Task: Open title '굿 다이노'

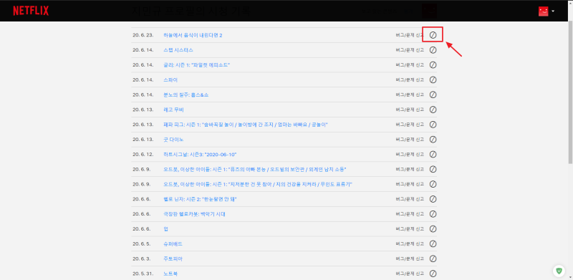Action: [x=173, y=140]
